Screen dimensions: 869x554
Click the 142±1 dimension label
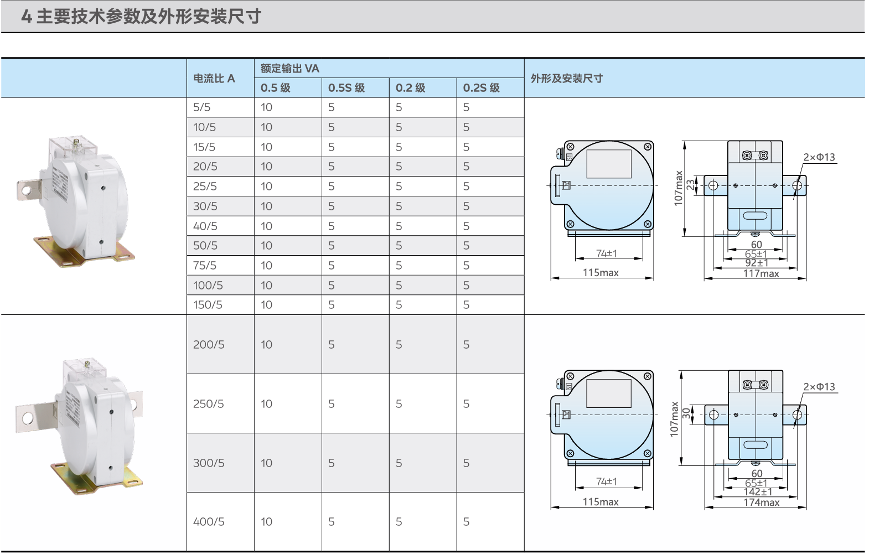click(x=758, y=492)
